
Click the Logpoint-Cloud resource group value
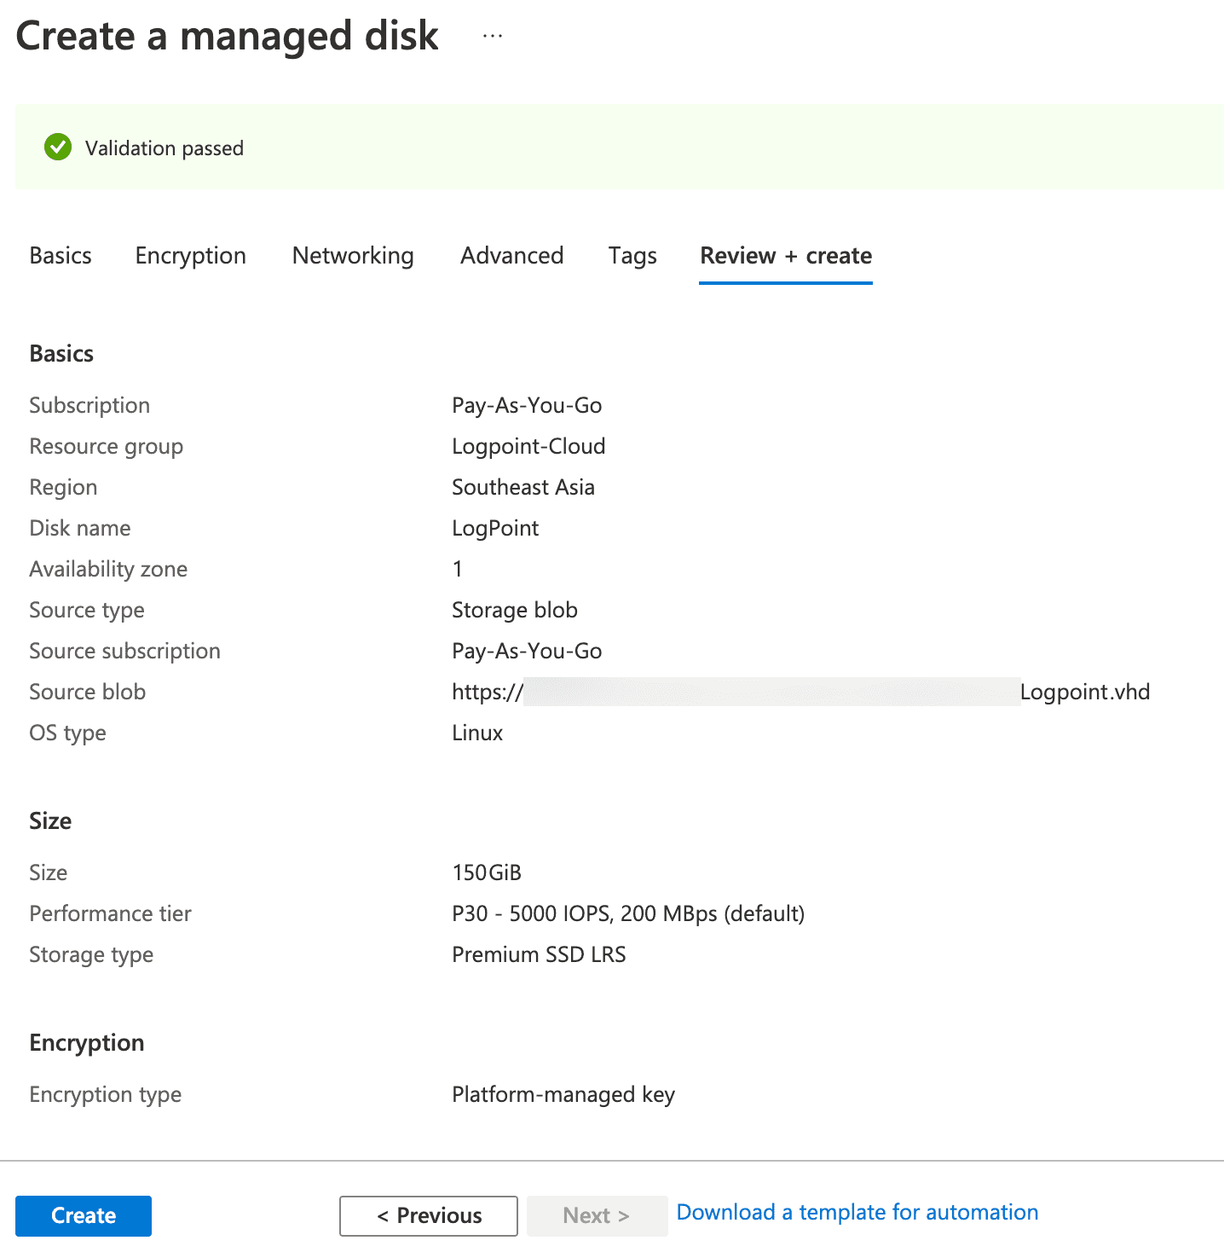click(x=528, y=446)
